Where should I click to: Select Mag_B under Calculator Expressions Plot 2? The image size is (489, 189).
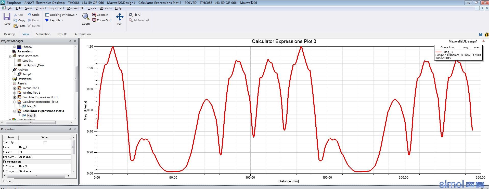click(x=31, y=106)
